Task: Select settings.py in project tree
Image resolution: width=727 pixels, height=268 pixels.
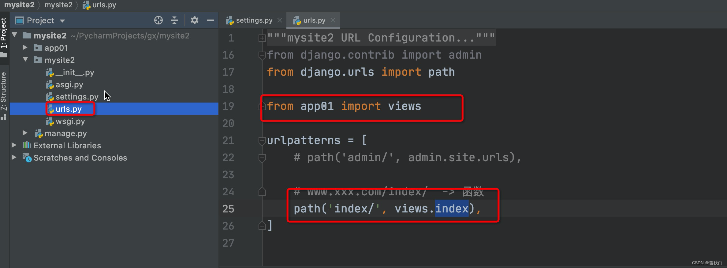Action: (77, 97)
